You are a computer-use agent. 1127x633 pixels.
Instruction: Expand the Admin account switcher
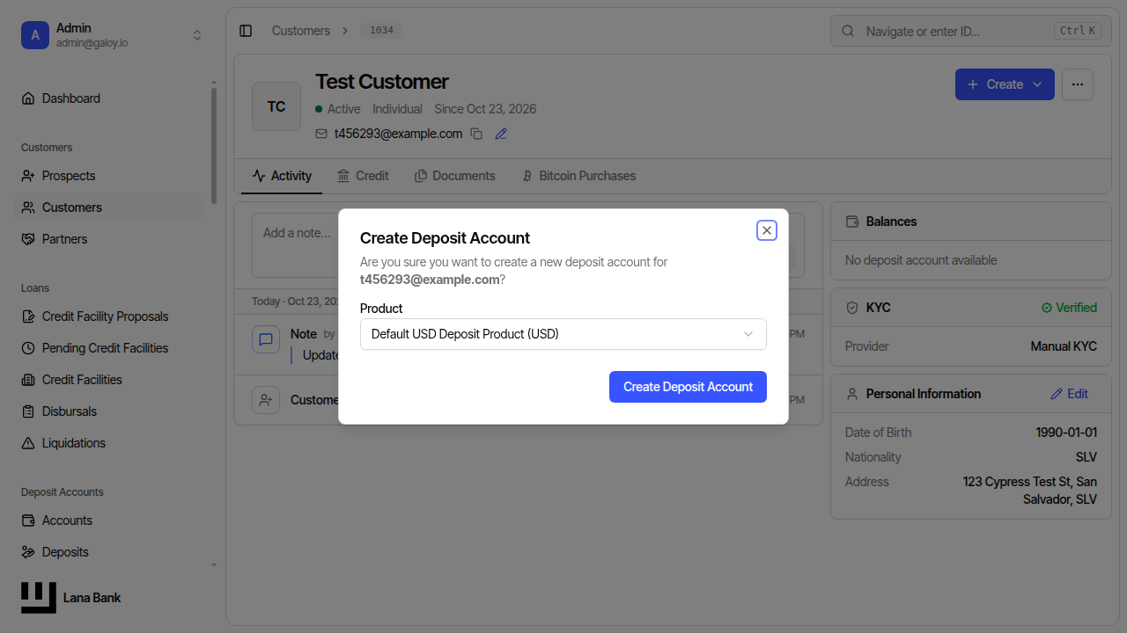197,35
